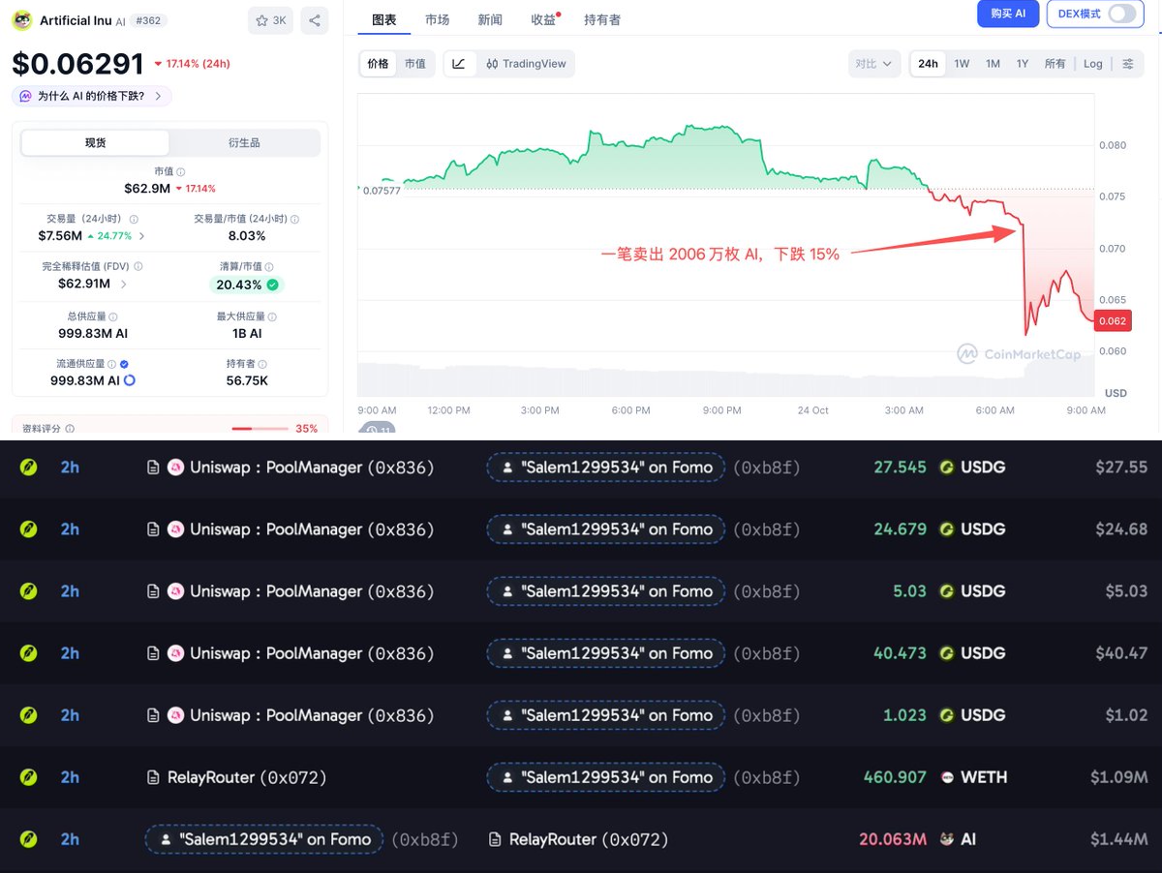Click the #362 rank badge
The image size is (1162, 873).
(x=148, y=20)
